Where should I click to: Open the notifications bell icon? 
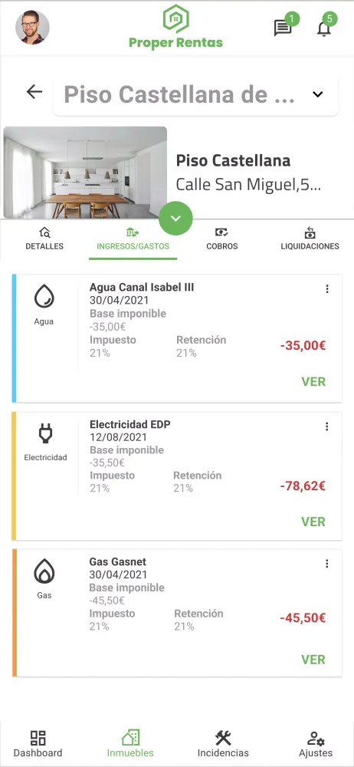click(323, 28)
